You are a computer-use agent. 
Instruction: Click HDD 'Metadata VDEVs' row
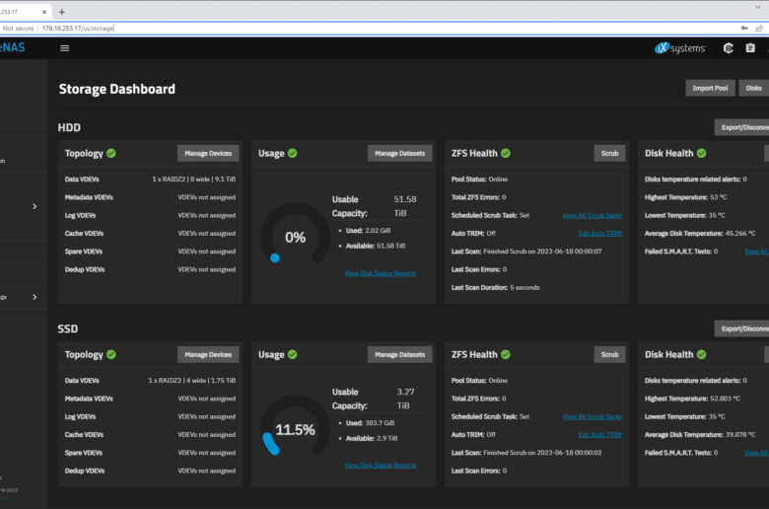pos(150,197)
